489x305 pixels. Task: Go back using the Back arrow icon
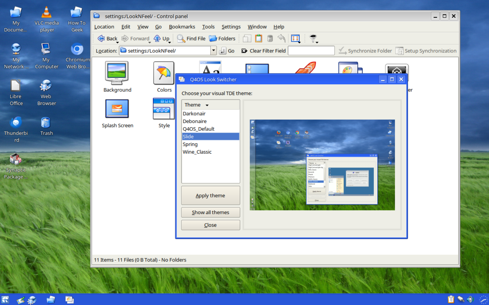click(x=101, y=38)
